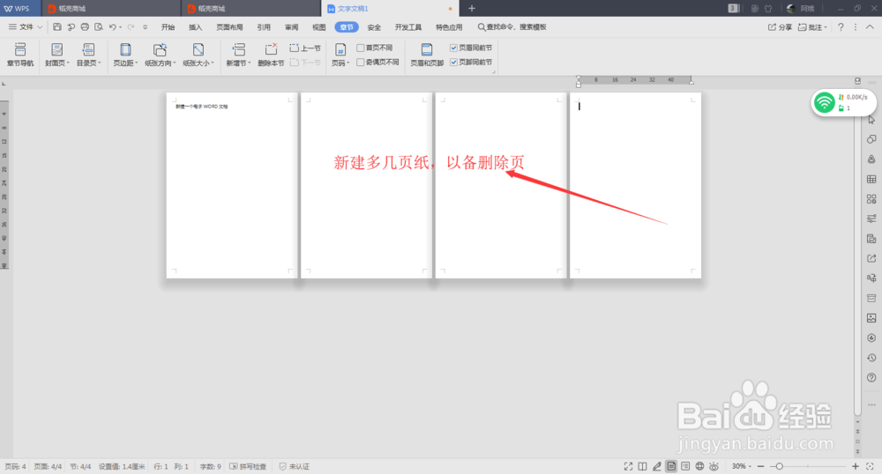Expand the 新增节 dropdown arrow
The height and width of the screenshot is (474, 882).
(250, 63)
